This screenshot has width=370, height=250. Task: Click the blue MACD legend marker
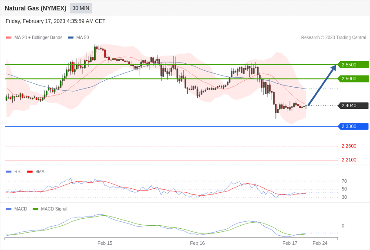point(9,209)
